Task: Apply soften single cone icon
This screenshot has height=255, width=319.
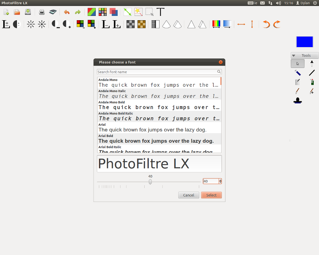Action: [167, 24]
